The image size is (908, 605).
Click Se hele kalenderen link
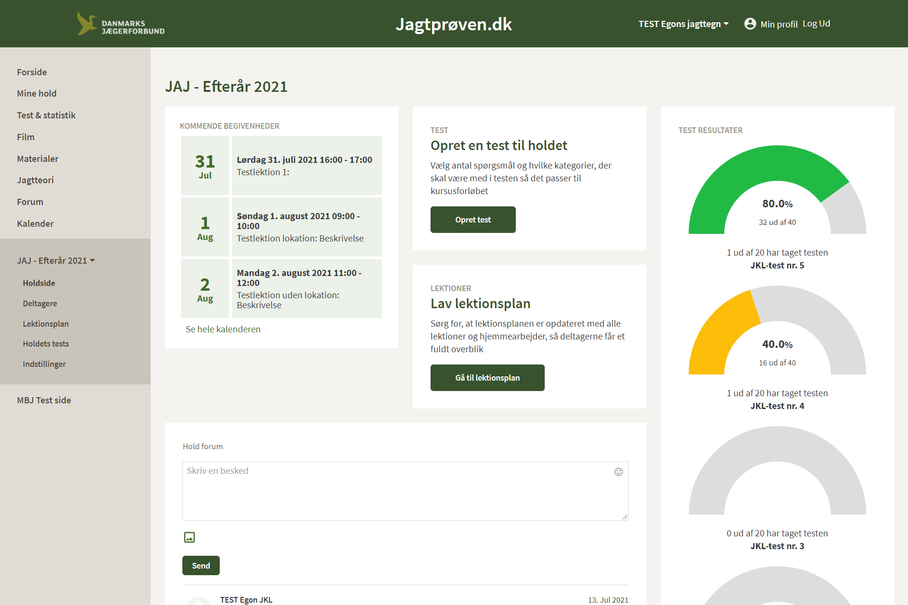point(223,329)
